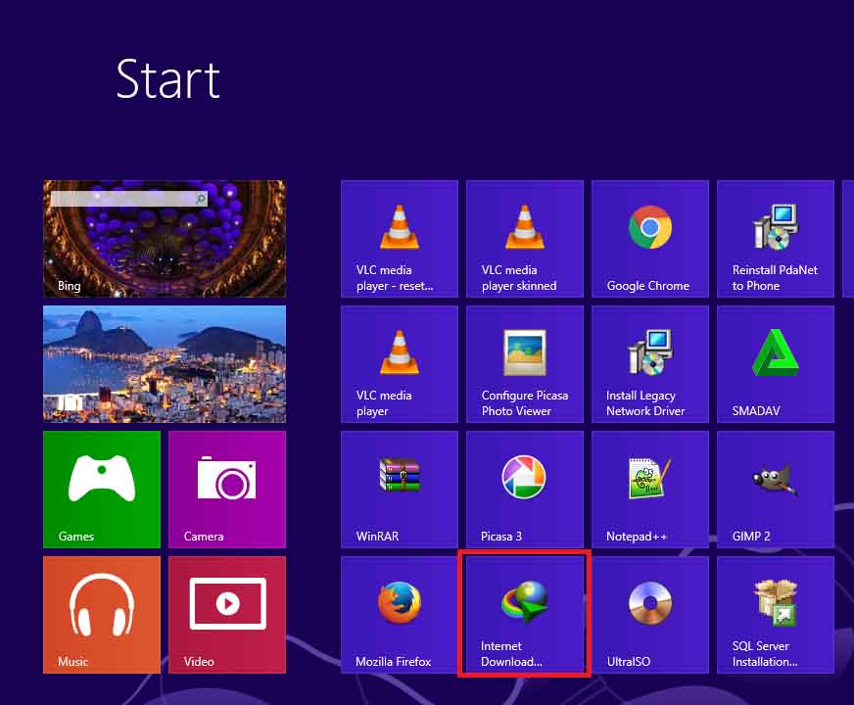Image resolution: width=854 pixels, height=705 pixels.
Task: Click the search box in the Bing tile
Action: tap(129, 199)
